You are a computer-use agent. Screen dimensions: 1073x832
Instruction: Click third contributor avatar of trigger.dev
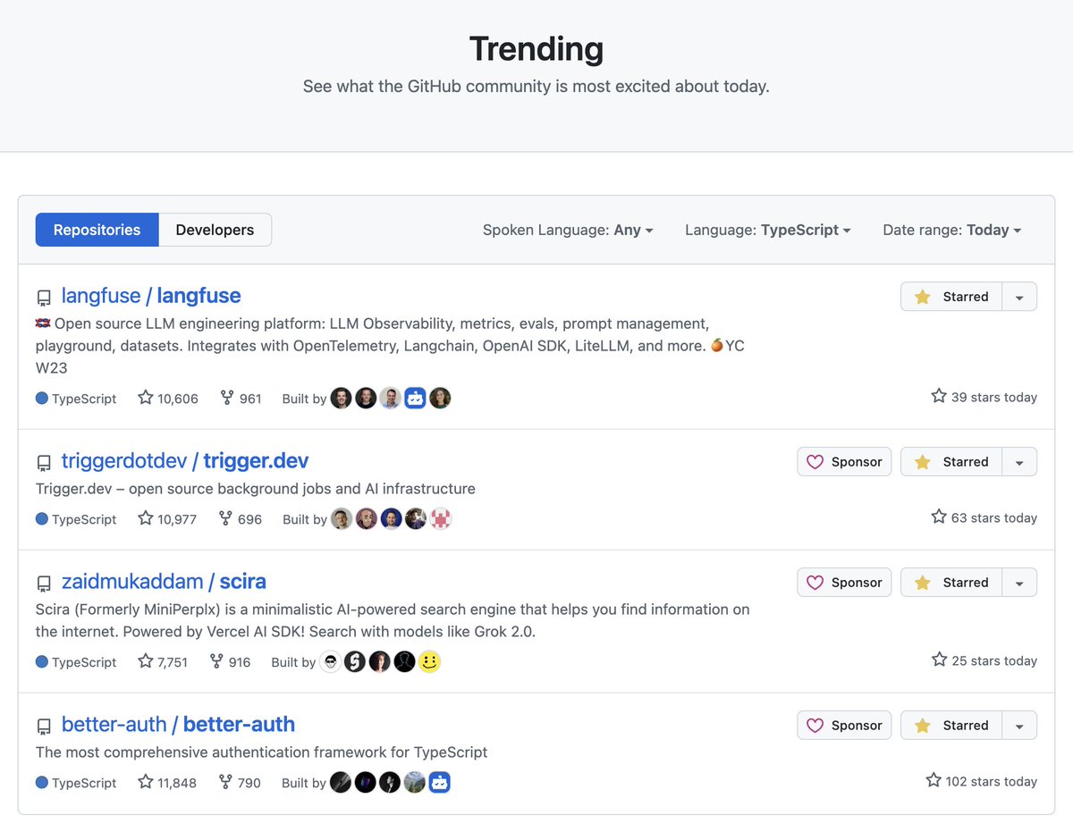pyautogui.click(x=391, y=518)
